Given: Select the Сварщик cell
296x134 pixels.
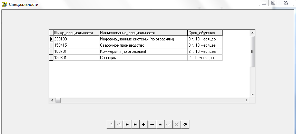Looking at the screenshot, I should click(x=143, y=58).
